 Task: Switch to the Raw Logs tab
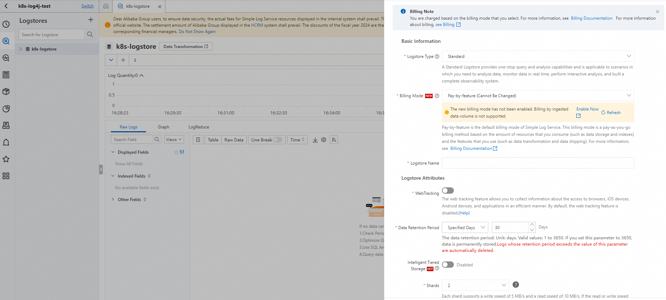(x=128, y=127)
